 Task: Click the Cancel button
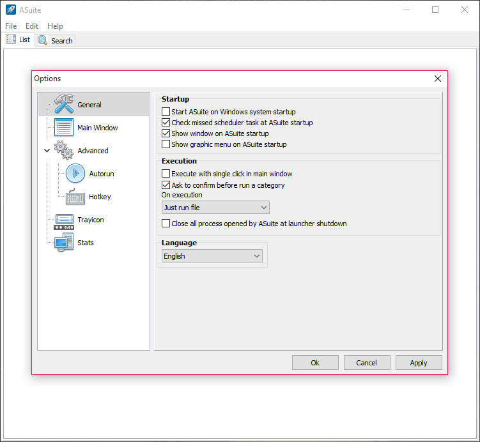coord(367,362)
